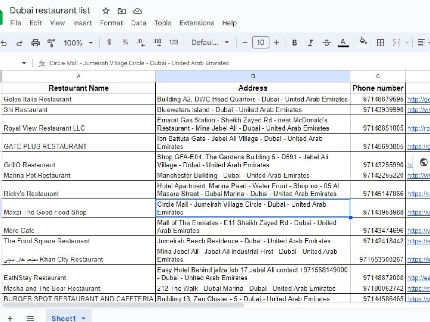Open the fill color paint bucket
Viewport: 430px width, 322px height.
point(363,42)
